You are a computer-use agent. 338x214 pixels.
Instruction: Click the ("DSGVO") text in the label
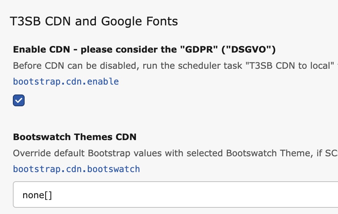pyautogui.click(x=248, y=50)
